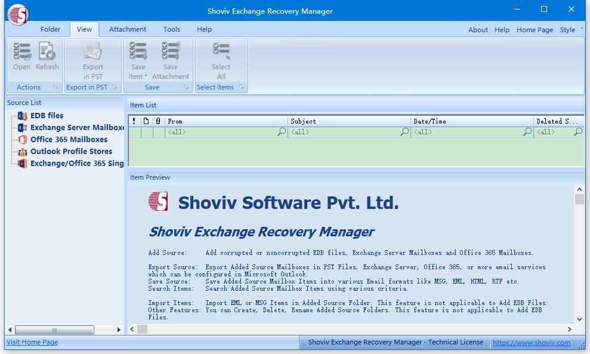Image resolution: width=590 pixels, height=354 pixels.
Task: Expand the Export in PST group launcher
Action: [115, 87]
